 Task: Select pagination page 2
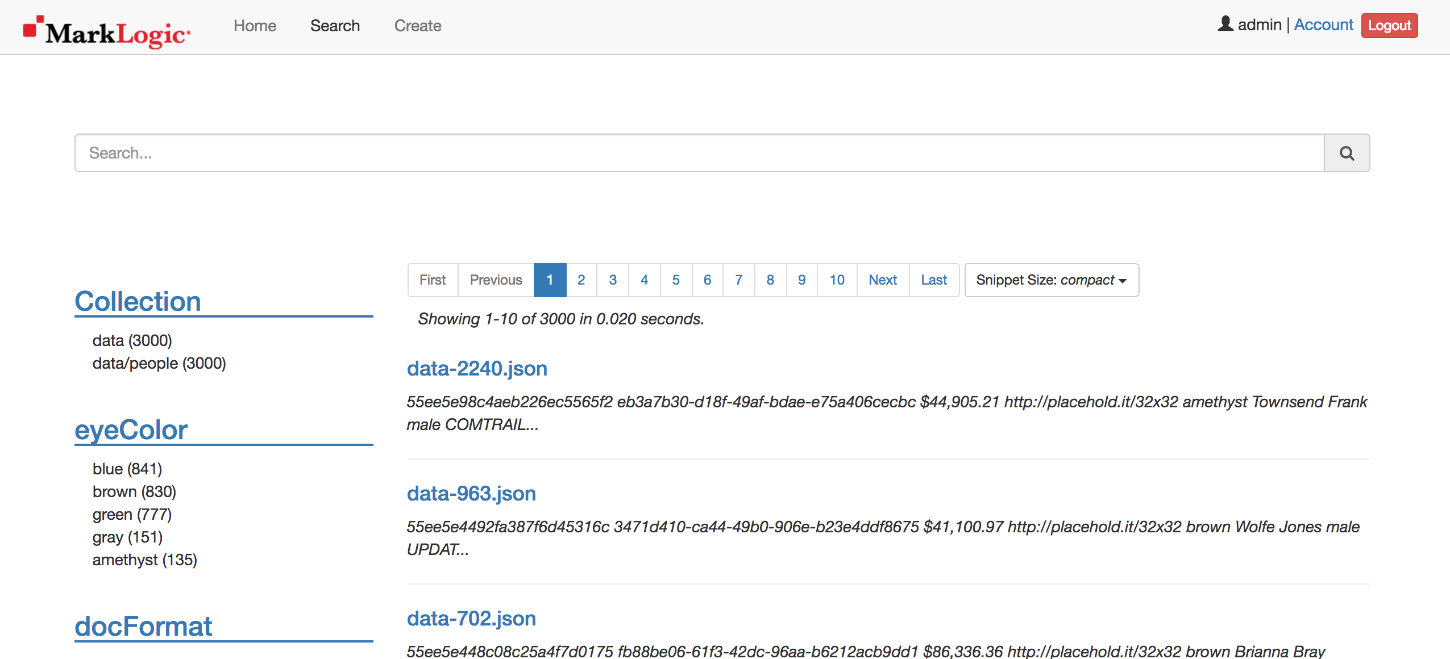click(x=581, y=280)
